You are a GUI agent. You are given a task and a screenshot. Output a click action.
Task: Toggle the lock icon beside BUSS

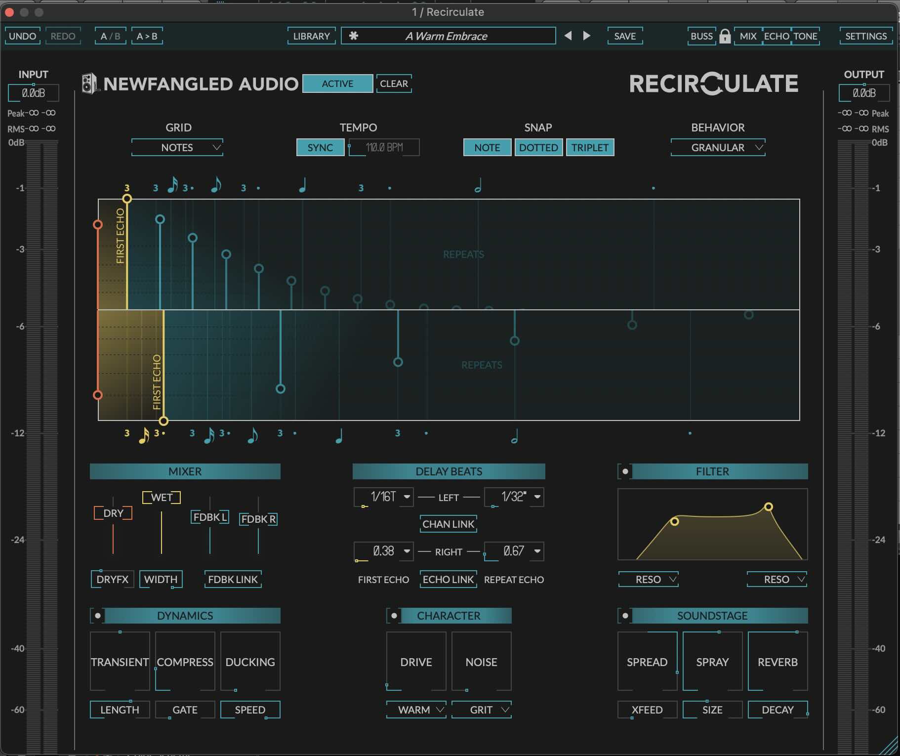[725, 36]
